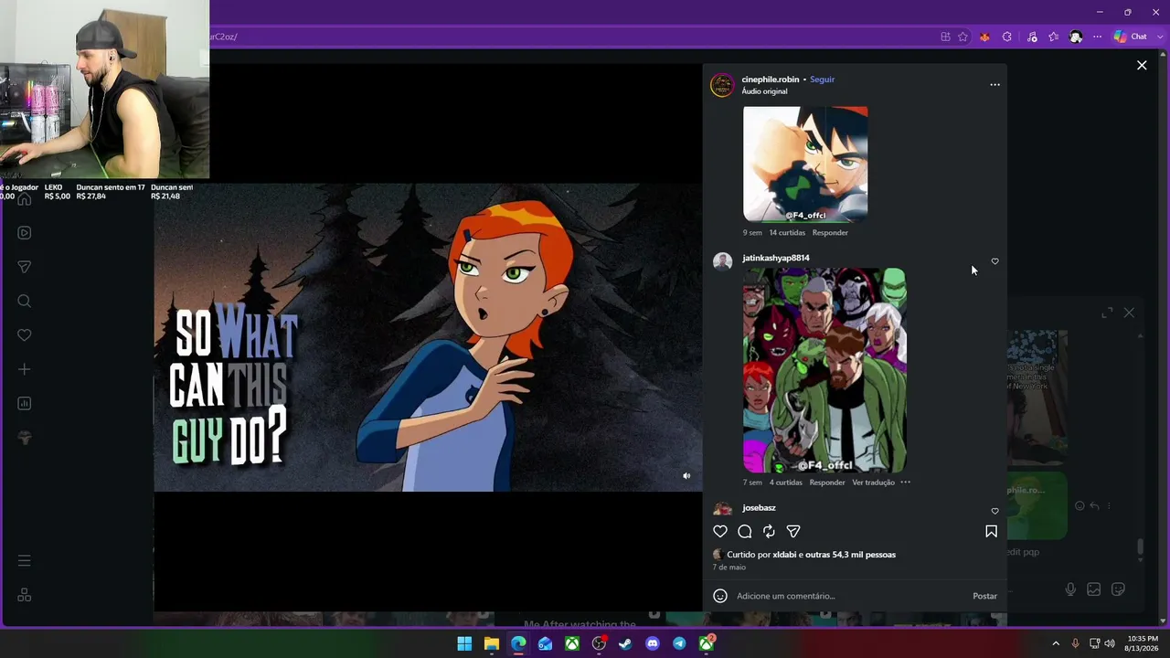Reply to jatinkashyap8814's comment

[827, 483]
